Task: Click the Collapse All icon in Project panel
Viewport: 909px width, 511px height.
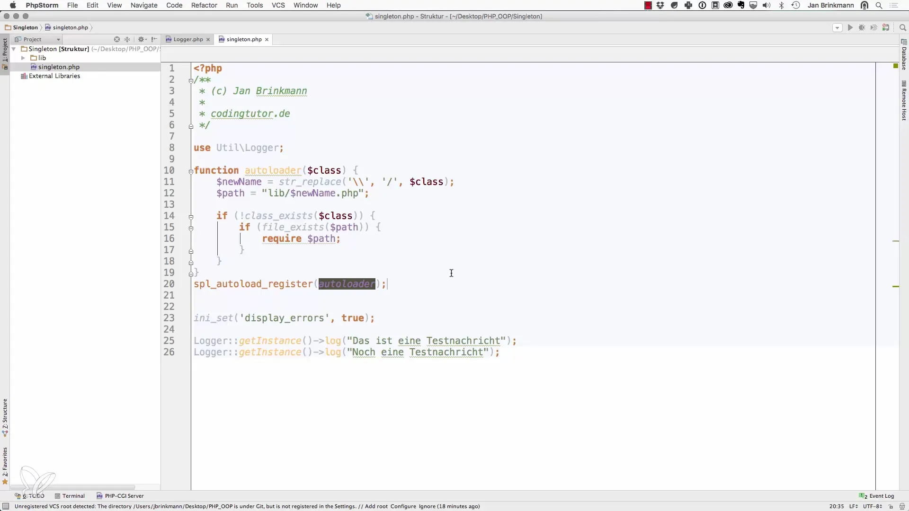Action: point(127,39)
